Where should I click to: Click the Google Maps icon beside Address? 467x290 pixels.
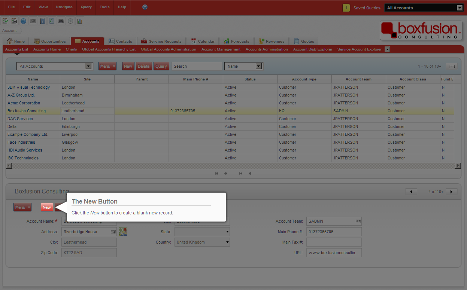coord(123,232)
